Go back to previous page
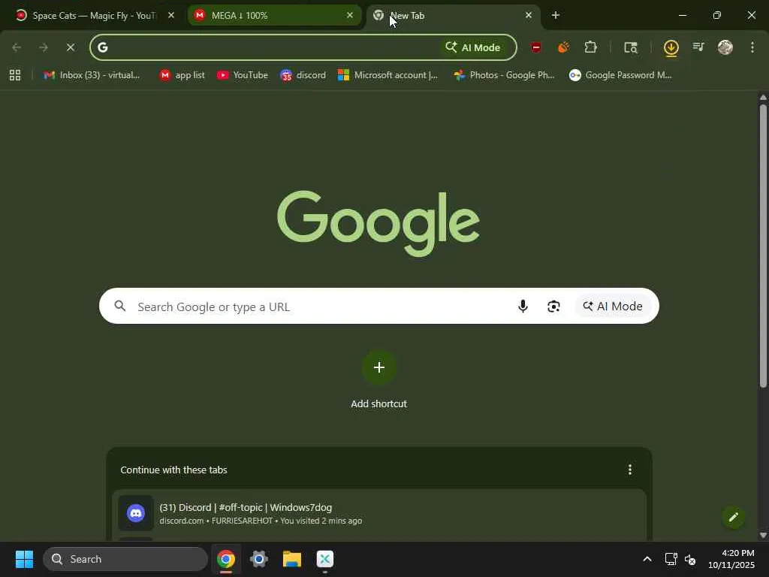 (x=17, y=47)
